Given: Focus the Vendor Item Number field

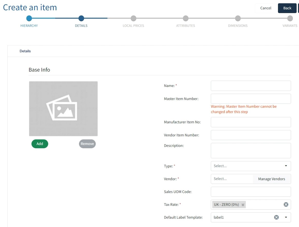Looking at the screenshot, I should [251, 135].
